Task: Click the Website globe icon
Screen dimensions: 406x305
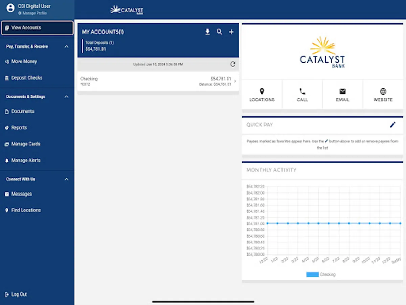Action: pyautogui.click(x=383, y=91)
